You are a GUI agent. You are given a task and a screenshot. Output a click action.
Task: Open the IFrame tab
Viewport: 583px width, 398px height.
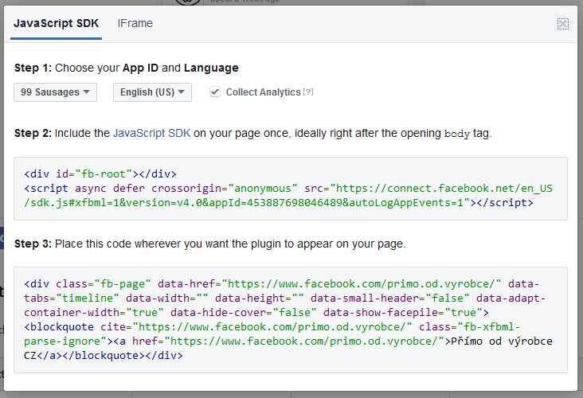pyautogui.click(x=135, y=23)
